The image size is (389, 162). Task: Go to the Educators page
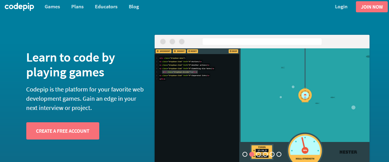coord(106,7)
